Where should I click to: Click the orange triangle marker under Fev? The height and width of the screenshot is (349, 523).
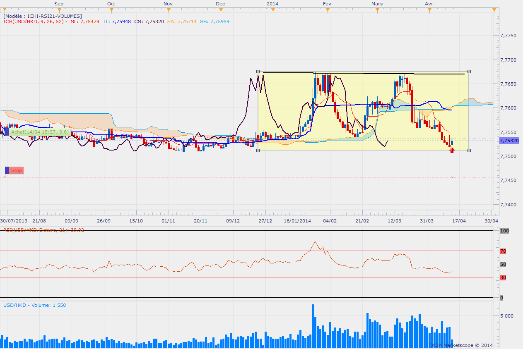point(328,9)
